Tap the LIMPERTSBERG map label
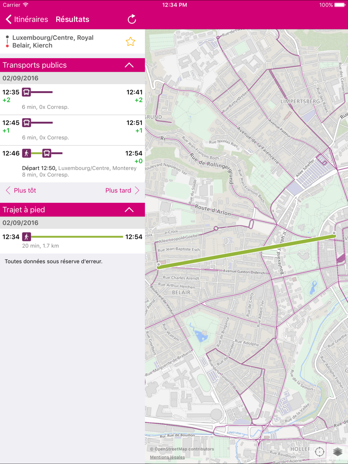Screen dimensions: 348x464 click(x=300, y=101)
